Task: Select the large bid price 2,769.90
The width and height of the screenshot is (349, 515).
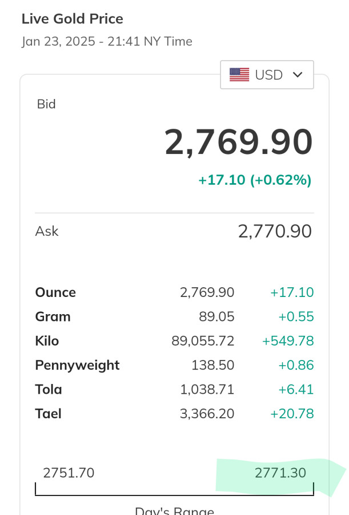Action: tap(238, 142)
